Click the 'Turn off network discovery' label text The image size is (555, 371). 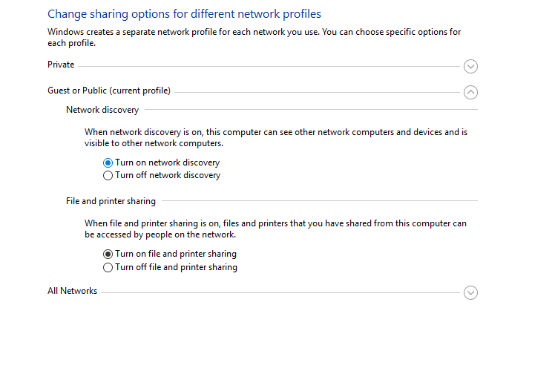pyautogui.click(x=168, y=175)
